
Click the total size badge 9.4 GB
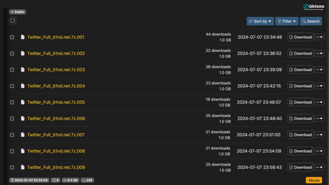click(x=70, y=180)
